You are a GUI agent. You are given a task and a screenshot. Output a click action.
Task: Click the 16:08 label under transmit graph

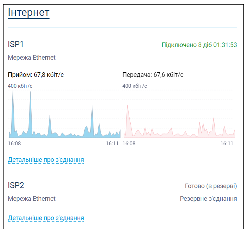pos(129,144)
